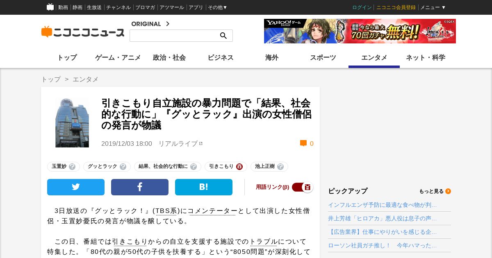Click the もっと見る link in ピックアップ
Image resolution: width=492 pixels, height=258 pixels.
(x=431, y=191)
